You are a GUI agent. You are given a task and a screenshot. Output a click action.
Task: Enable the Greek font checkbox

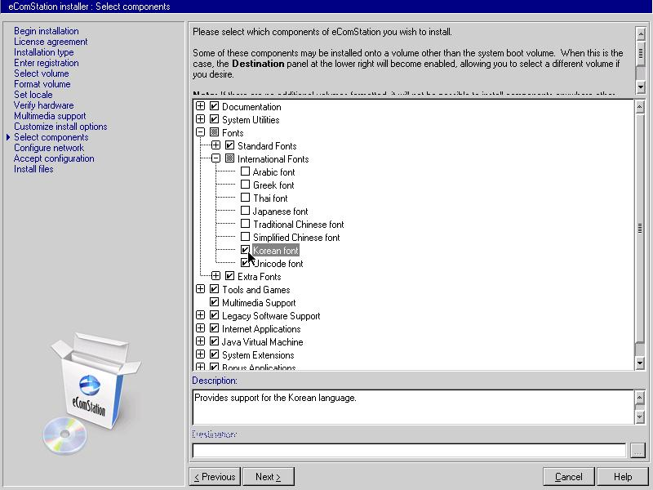click(x=246, y=185)
